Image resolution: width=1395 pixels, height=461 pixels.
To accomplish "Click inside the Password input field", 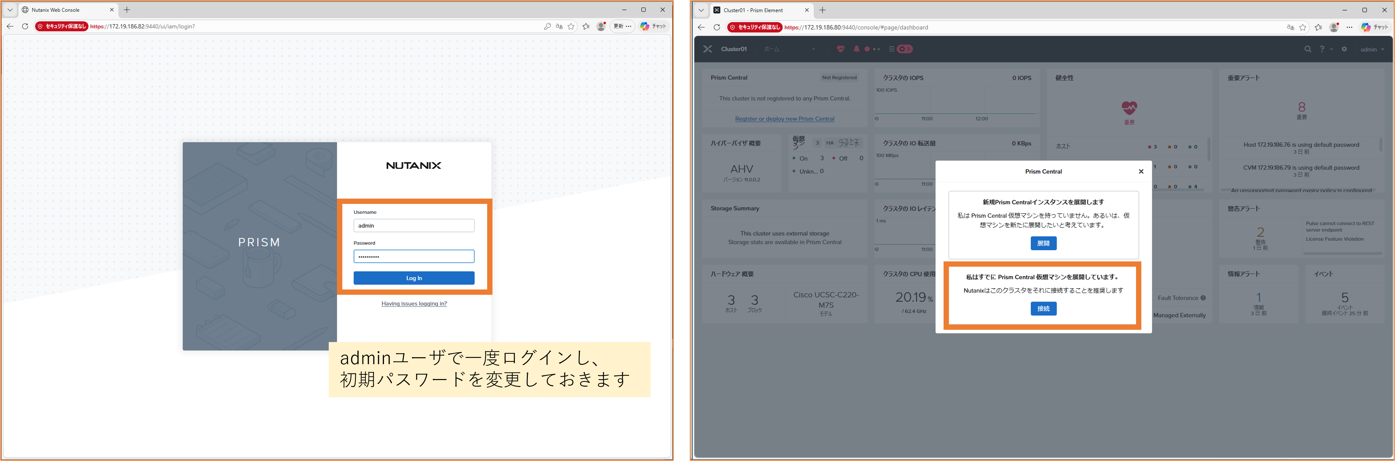I will click(414, 256).
